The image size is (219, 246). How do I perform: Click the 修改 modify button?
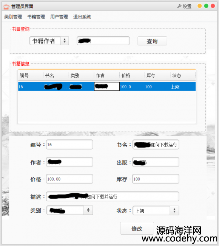coord(137,229)
